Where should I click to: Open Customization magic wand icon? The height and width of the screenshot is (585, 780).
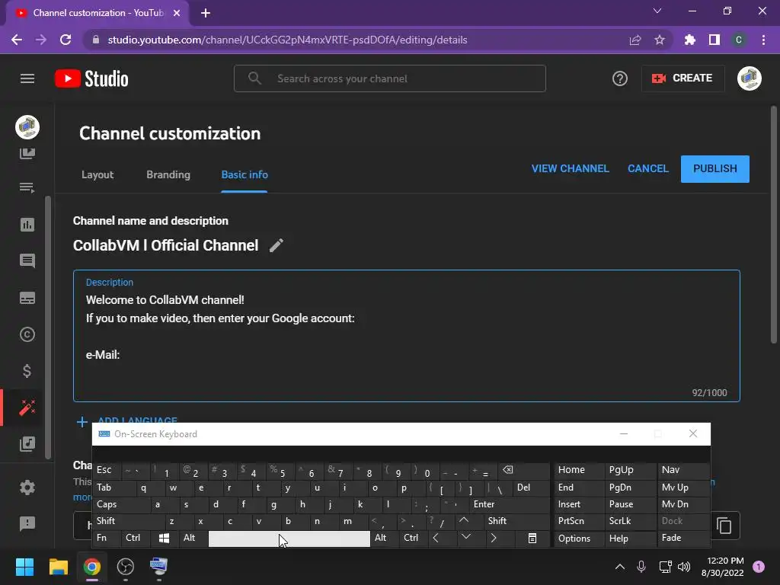27,408
